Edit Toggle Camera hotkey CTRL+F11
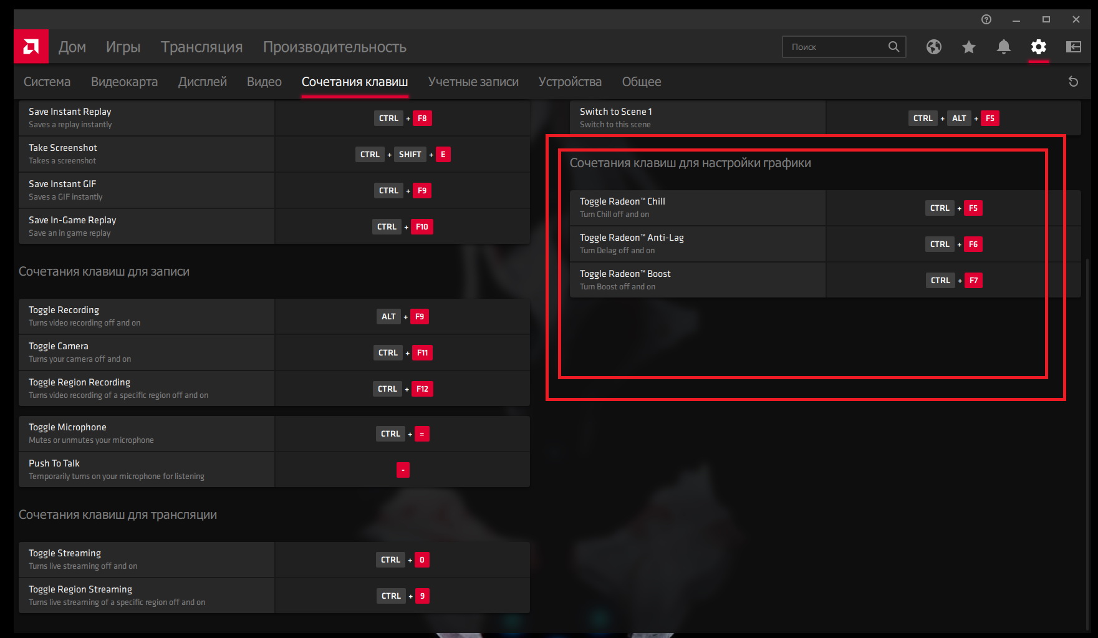Image resolution: width=1098 pixels, height=638 pixels. tap(403, 352)
